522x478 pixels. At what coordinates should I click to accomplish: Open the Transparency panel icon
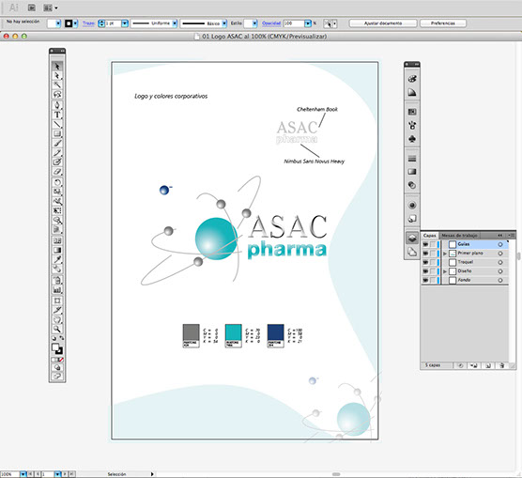click(x=412, y=185)
